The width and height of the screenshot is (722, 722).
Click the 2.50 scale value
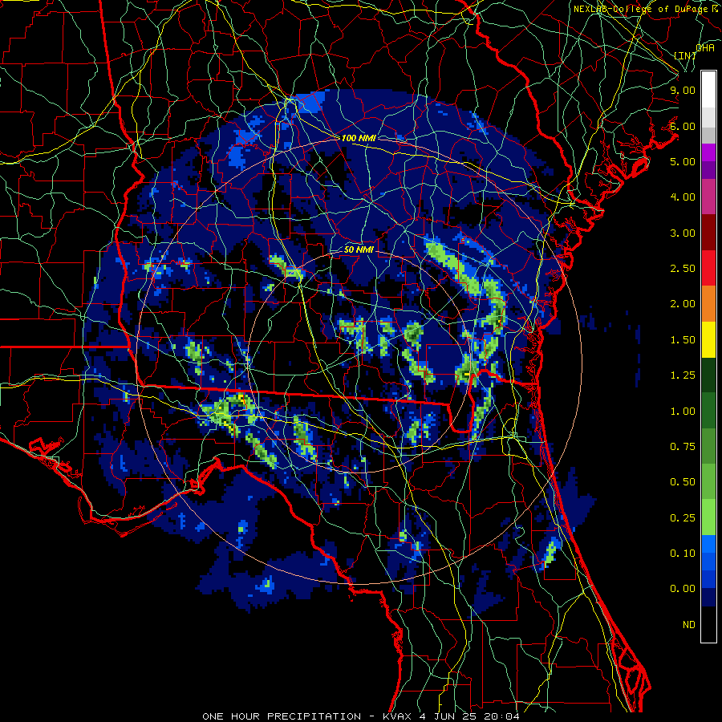click(x=683, y=269)
